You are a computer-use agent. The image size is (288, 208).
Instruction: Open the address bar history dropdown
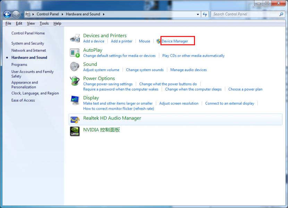click(198, 14)
